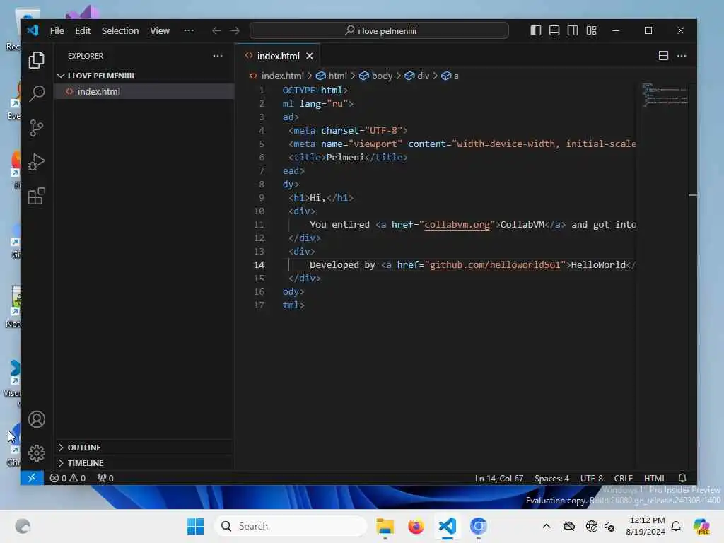Click the body breadcrumb item
Image resolution: width=724 pixels, height=543 pixels.
pos(376,76)
